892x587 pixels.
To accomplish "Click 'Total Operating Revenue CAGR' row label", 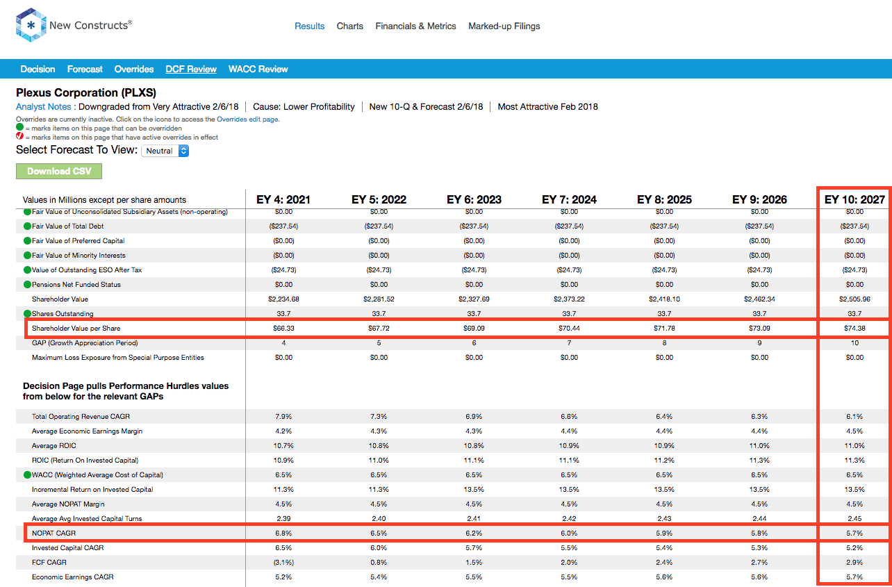I will (81, 416).
